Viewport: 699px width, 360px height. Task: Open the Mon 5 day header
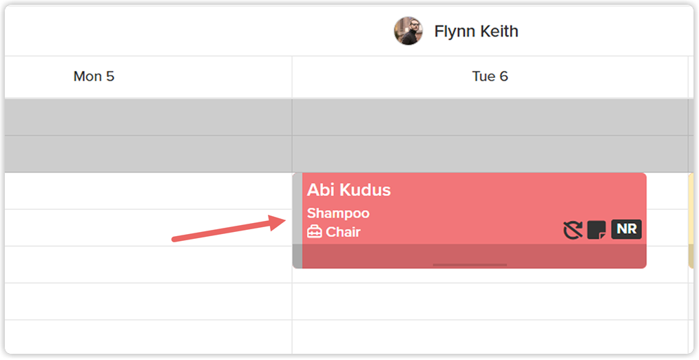coord(94,76)
